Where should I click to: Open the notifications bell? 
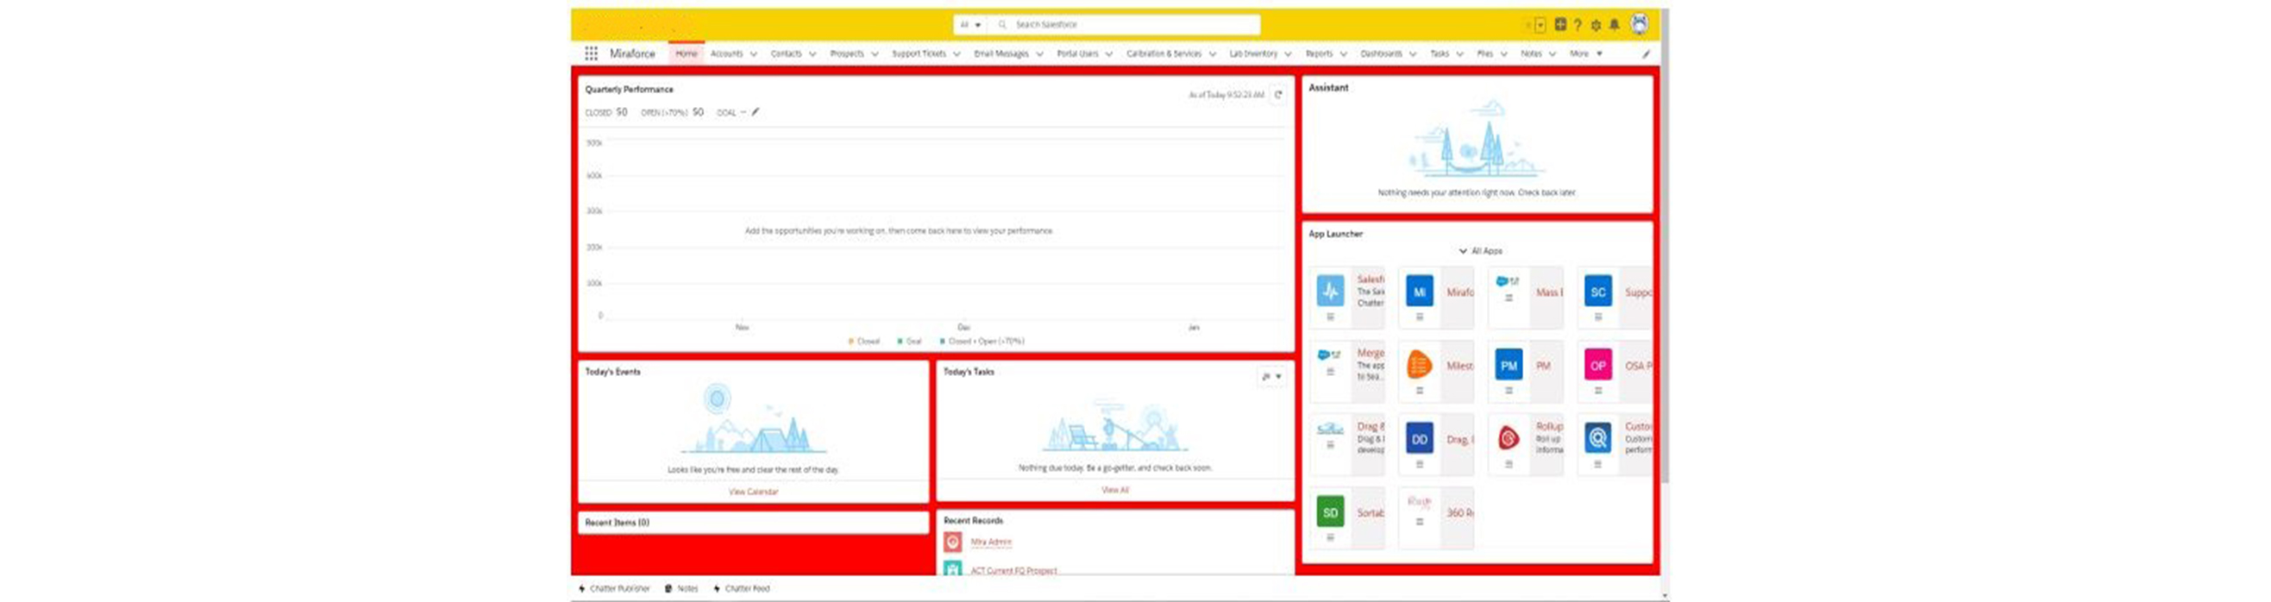(x=1615, y=25)
